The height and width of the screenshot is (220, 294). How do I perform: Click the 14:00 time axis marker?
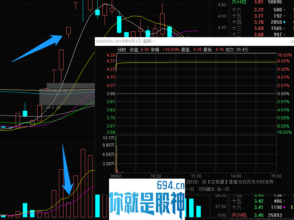point(236,176)
